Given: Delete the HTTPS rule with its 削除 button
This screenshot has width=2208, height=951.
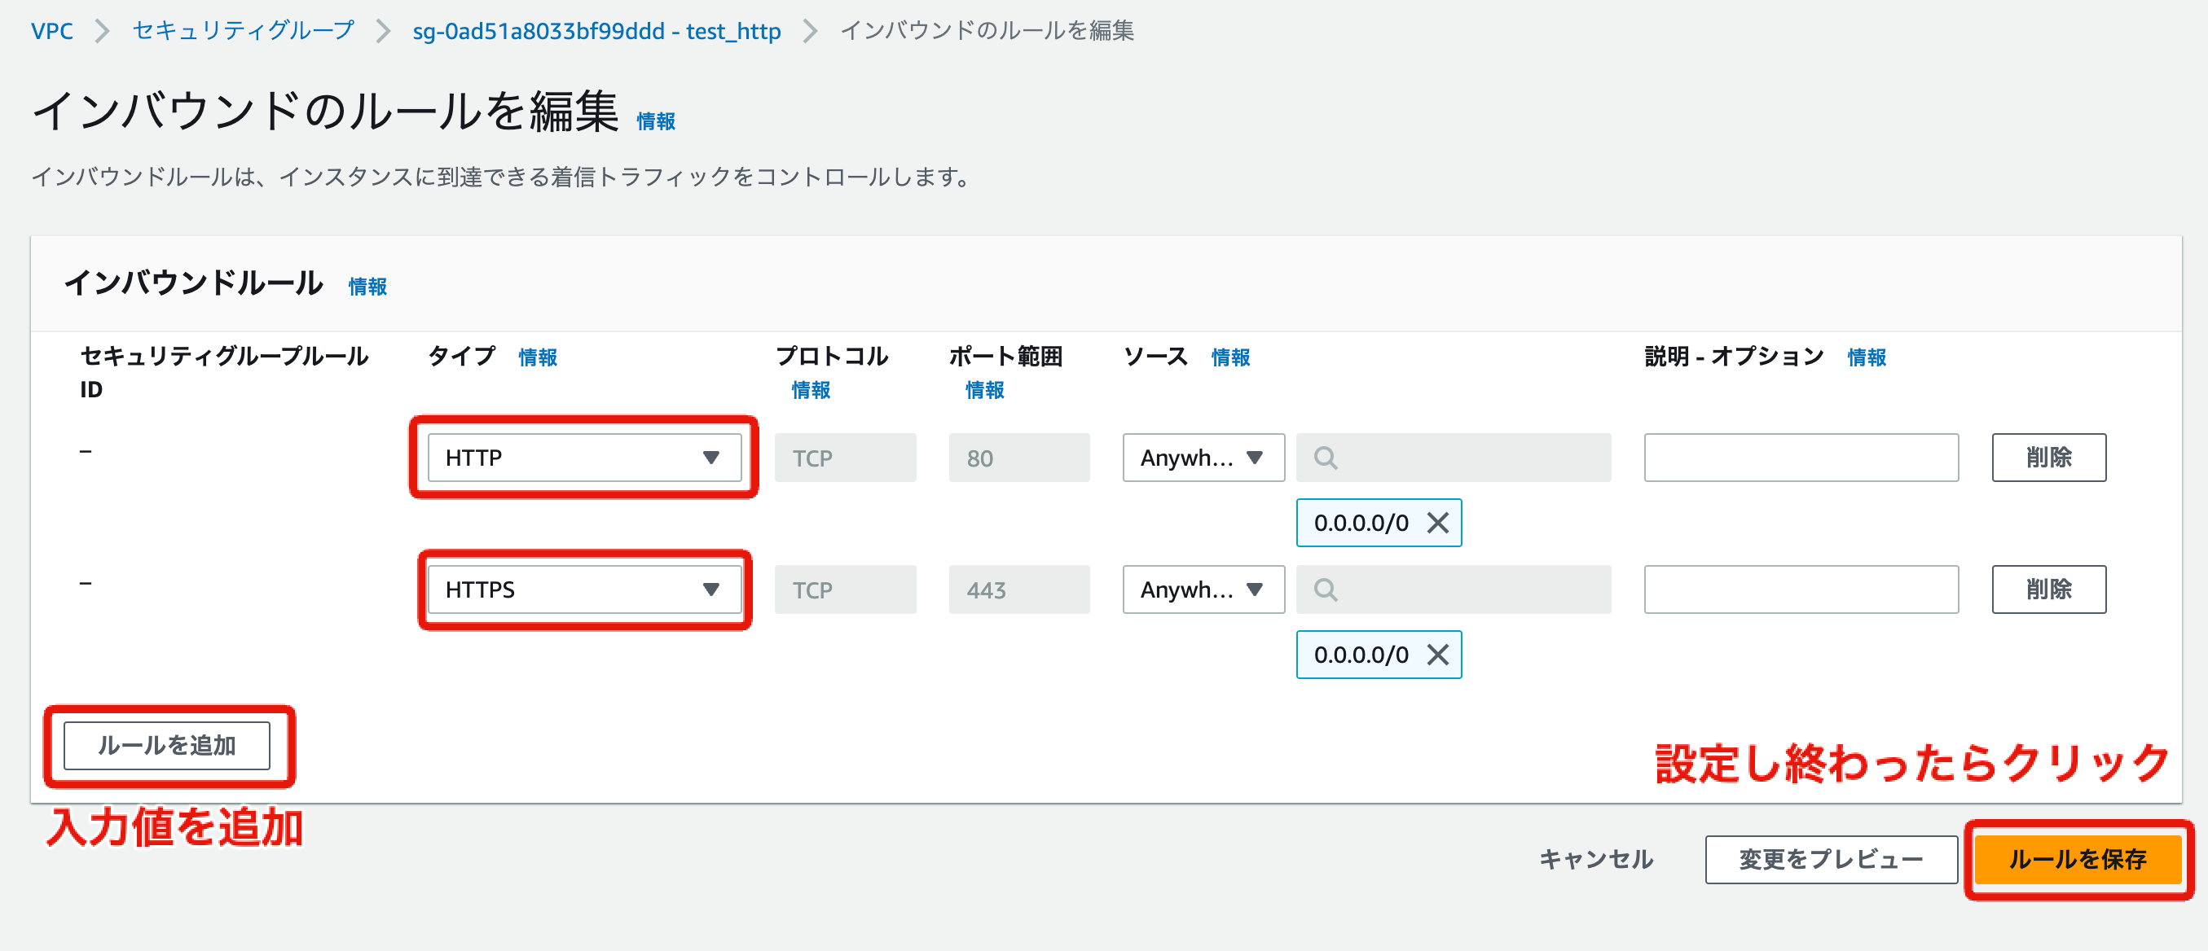Looking at the screenshot, I should pos(2048,589).
